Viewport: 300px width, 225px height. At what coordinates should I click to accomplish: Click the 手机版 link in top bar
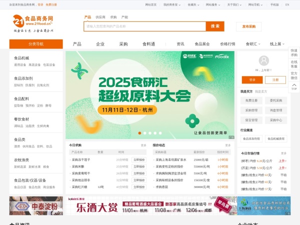[274, 5]
